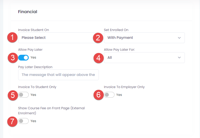The image size is (200, 138).
Task: Click the red number 3 marker
Action: pos(13,58)
